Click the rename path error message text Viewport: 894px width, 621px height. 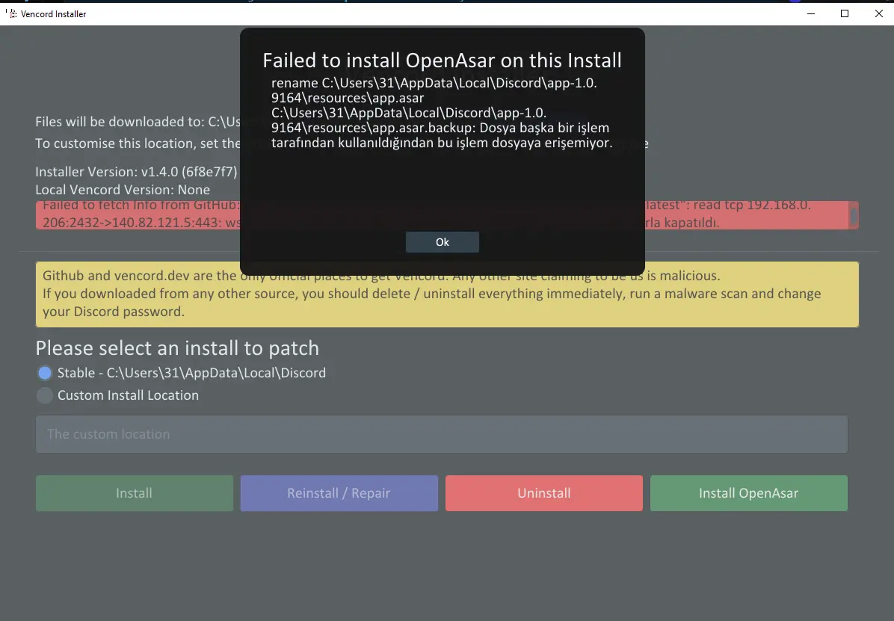(x=442, y=112)
